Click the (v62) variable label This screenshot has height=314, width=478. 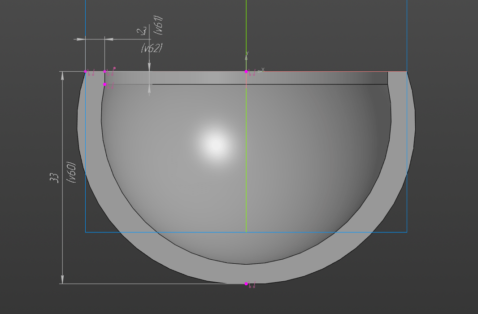pyautogui.click(x=151, y=48)
